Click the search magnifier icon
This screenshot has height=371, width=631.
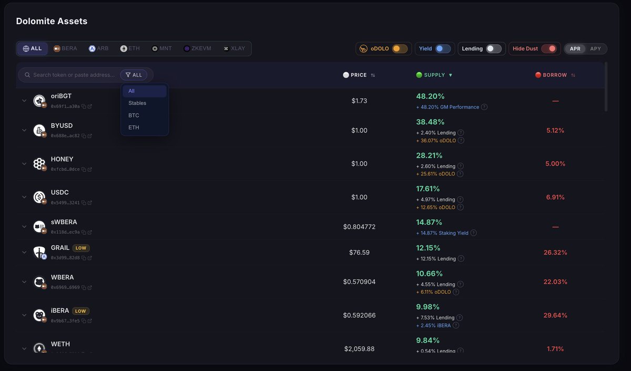[27, 75]
